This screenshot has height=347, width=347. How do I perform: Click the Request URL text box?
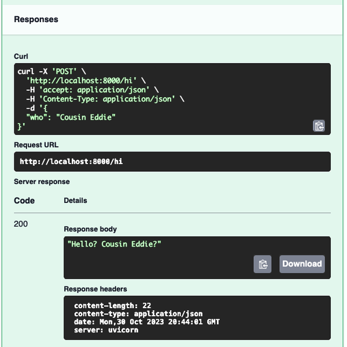(x=172, y=162)
